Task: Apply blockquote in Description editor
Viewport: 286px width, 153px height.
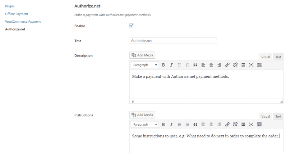Action: point(195,65)
